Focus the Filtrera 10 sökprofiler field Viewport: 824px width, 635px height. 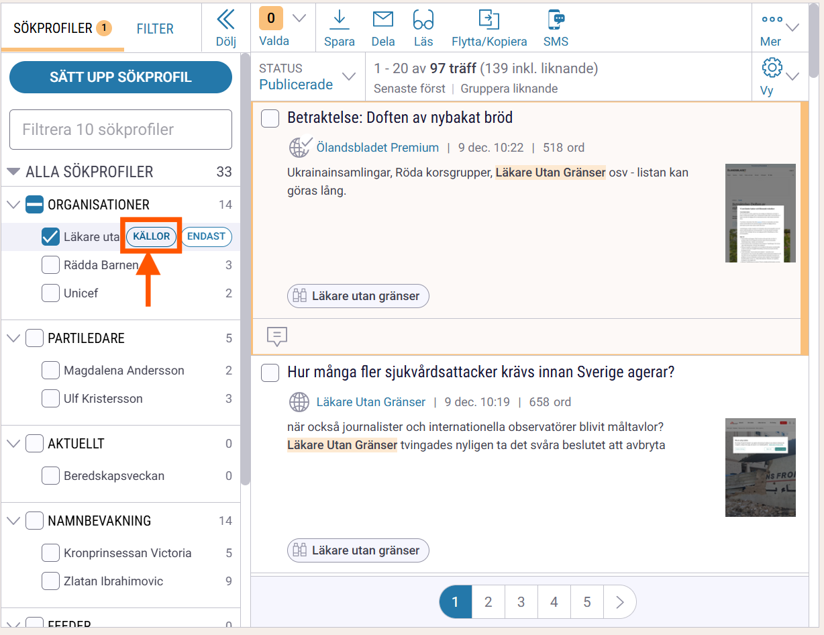tap(121, 130)
